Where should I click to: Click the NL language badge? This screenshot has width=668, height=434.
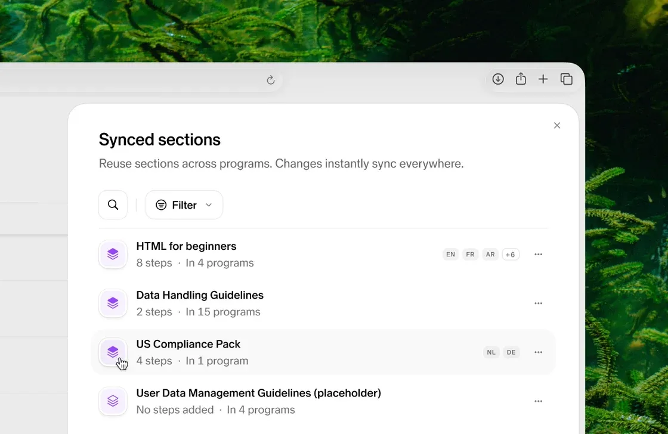491,352
